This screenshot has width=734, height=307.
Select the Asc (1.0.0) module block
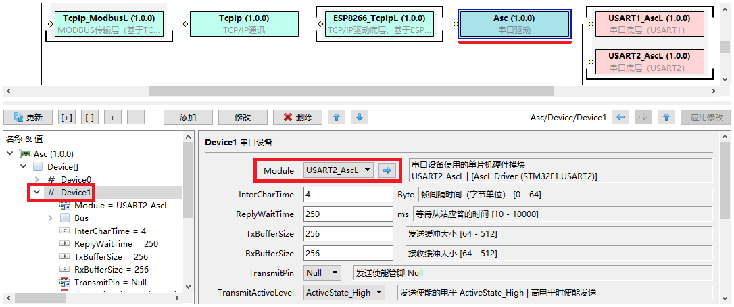514,24
